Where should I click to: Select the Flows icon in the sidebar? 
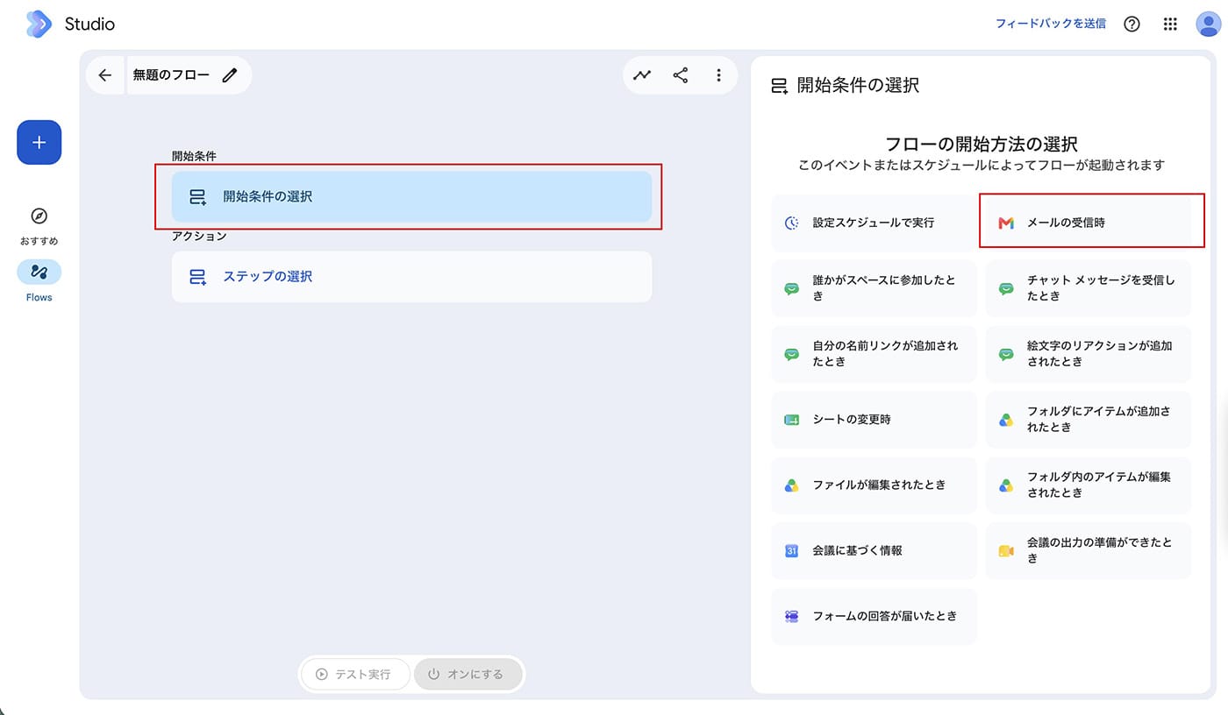pos(39,272)
